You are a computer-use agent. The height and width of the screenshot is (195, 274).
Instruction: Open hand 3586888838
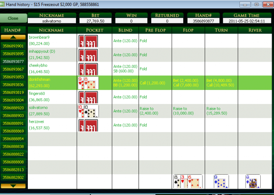tap(13, 146)
